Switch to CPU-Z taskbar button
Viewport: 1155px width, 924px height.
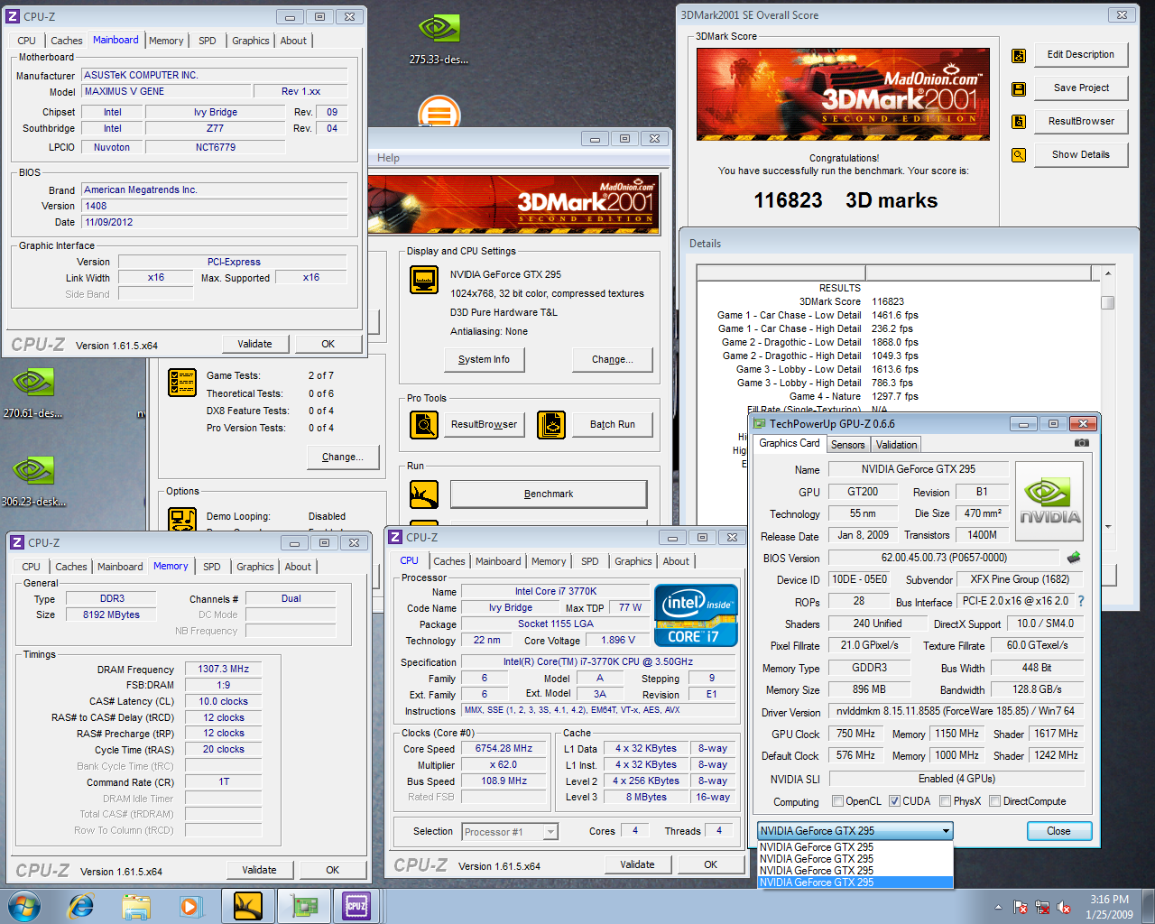point(356,906)
